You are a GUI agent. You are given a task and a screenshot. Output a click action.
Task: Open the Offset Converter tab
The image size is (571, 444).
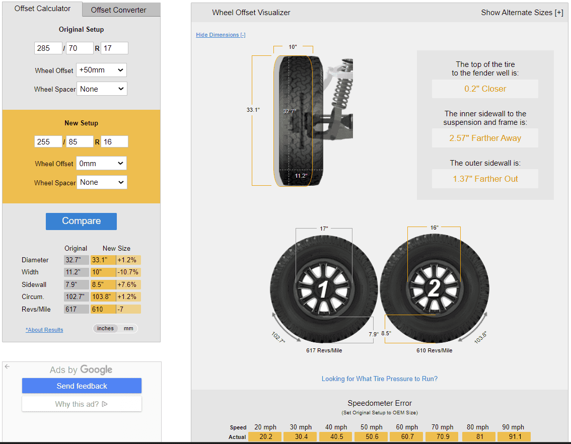point(121,10)
